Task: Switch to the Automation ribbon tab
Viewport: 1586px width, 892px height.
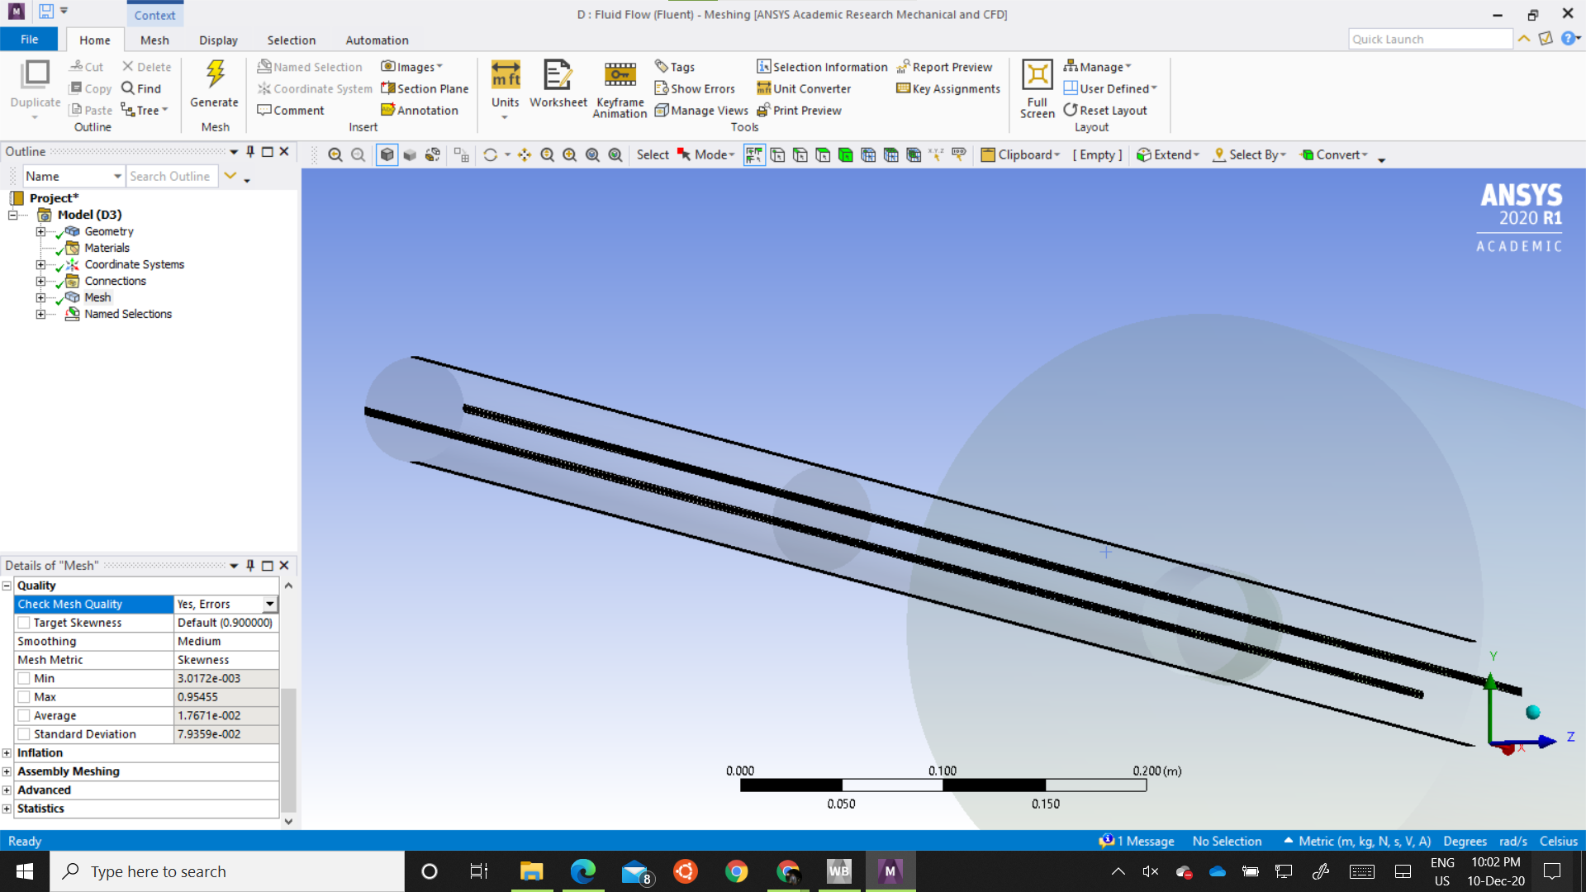Action: tap(377, 40)
